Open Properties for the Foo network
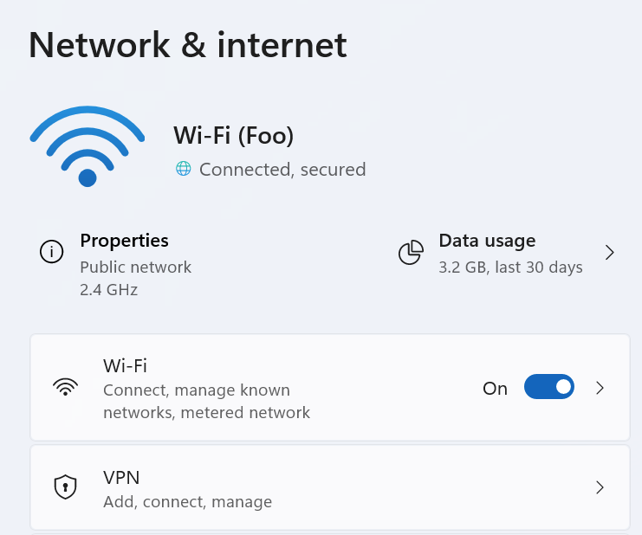The width and height of the screenshot is (642, 535). coord(124,241)
